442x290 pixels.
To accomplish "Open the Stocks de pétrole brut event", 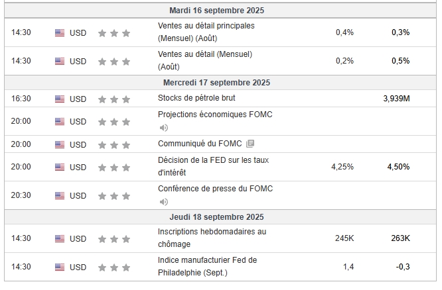I will point(196,98).
